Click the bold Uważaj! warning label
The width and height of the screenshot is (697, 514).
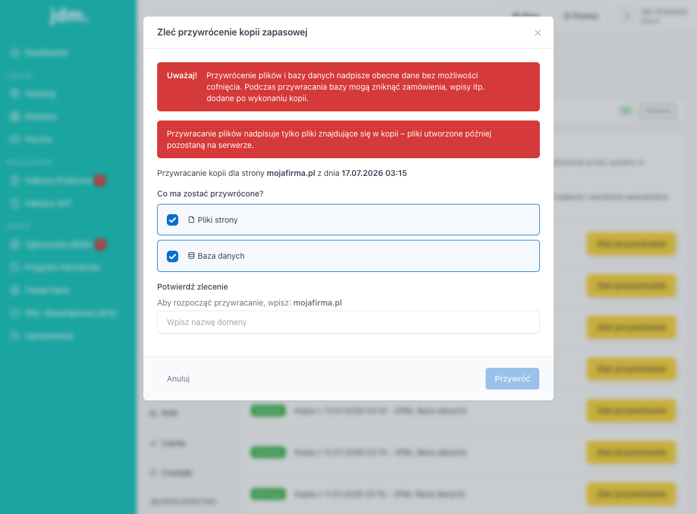[x=182, y=75]
